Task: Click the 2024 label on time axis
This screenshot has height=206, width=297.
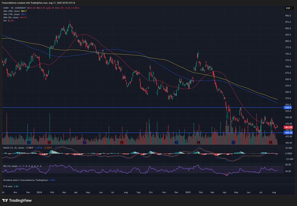Action: (39, 192)
